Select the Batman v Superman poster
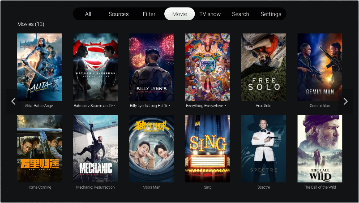Viewport: 359px width, 203px height. click(x=95, y=67)
